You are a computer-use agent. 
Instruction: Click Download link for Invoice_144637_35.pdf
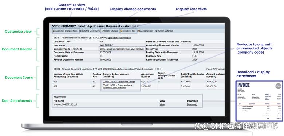pos(192,104)
